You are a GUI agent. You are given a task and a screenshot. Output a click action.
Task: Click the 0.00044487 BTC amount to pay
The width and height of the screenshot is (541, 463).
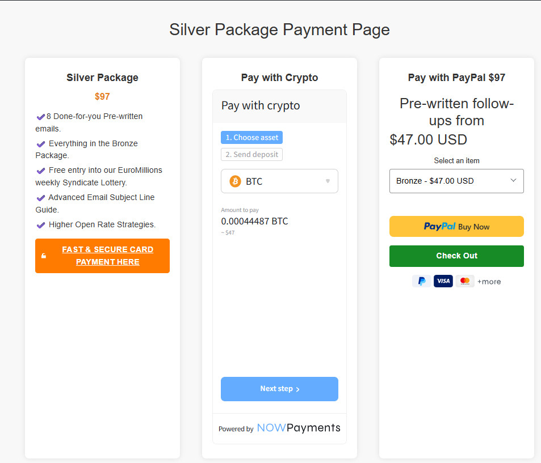[x=254, y=221]
